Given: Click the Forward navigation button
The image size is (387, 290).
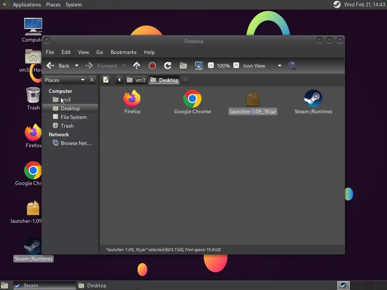Looking at the screenshot, I should click(101, 66).
